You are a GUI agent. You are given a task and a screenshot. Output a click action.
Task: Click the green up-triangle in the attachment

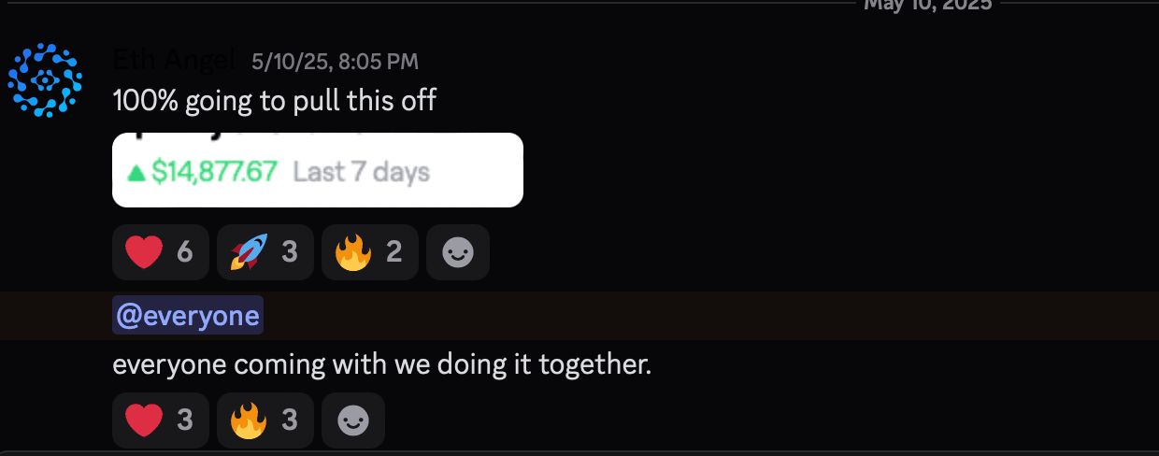click(x=136, y=173)
